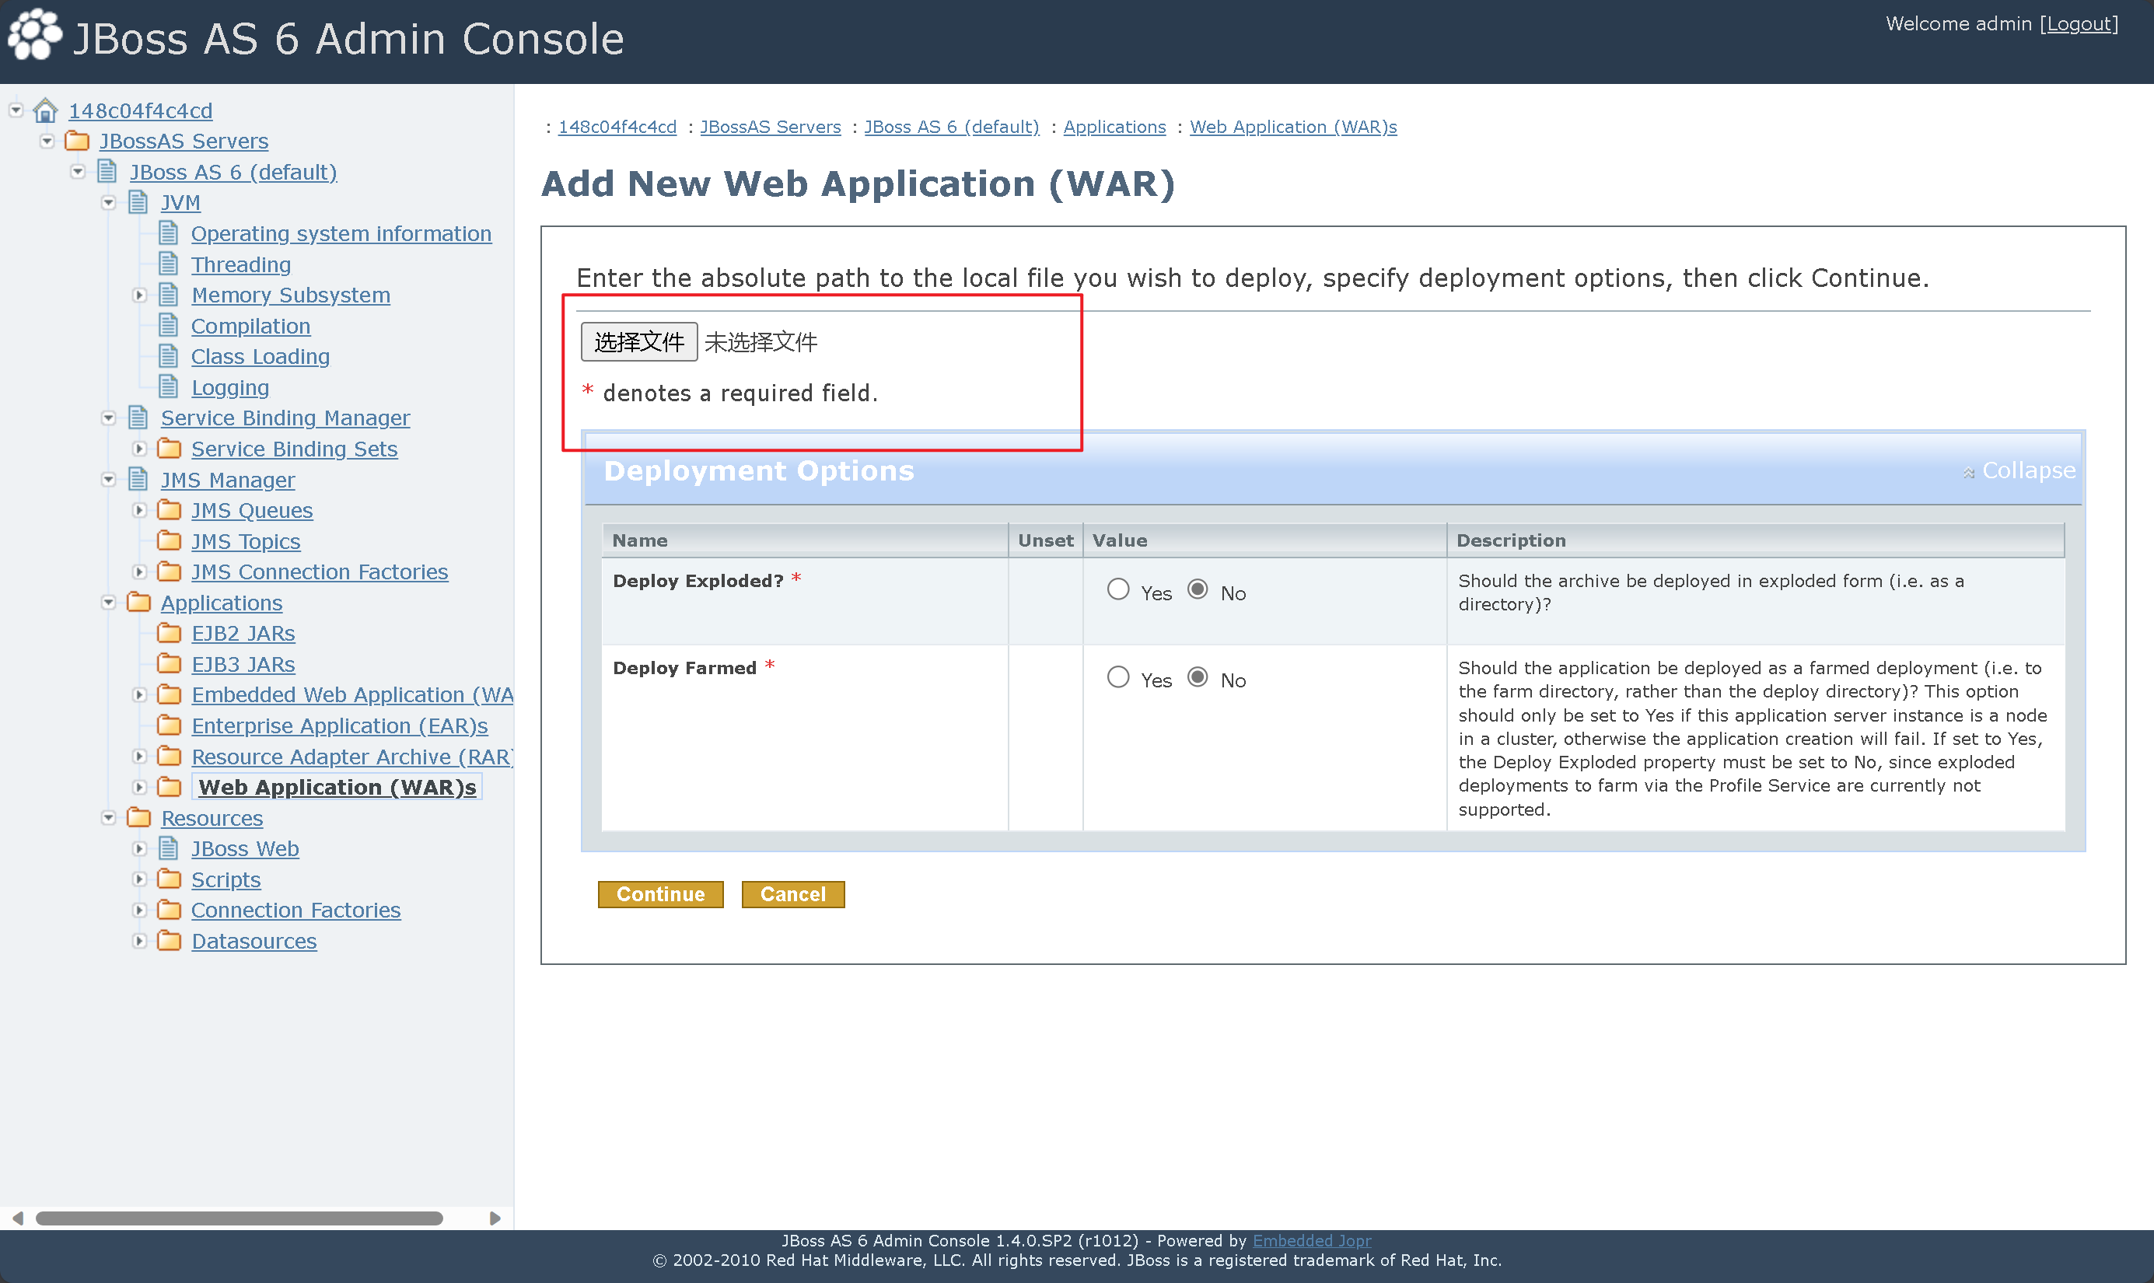
Task: Click the sidebar horizontal scrollbar right arrow
Action: (x=495, y=1218)
